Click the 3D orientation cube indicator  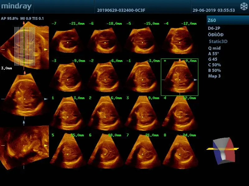pyautogui.click(x=223, y=150)
